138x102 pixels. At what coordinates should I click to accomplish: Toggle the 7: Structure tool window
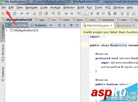pos(3,53)
